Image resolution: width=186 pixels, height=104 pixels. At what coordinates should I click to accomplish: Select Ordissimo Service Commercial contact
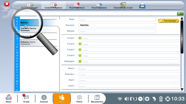tap(38, 43)
